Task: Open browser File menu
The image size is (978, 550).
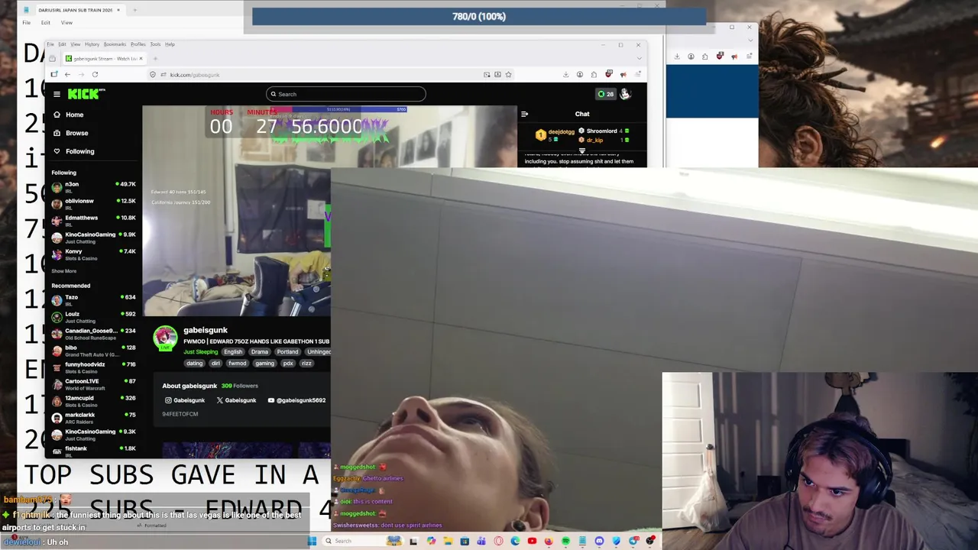Action: pos(50,44)
